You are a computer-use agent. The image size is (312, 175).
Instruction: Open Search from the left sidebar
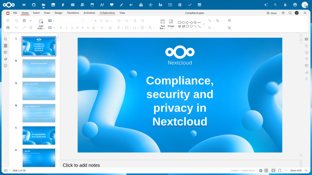[x=5, y=39]
